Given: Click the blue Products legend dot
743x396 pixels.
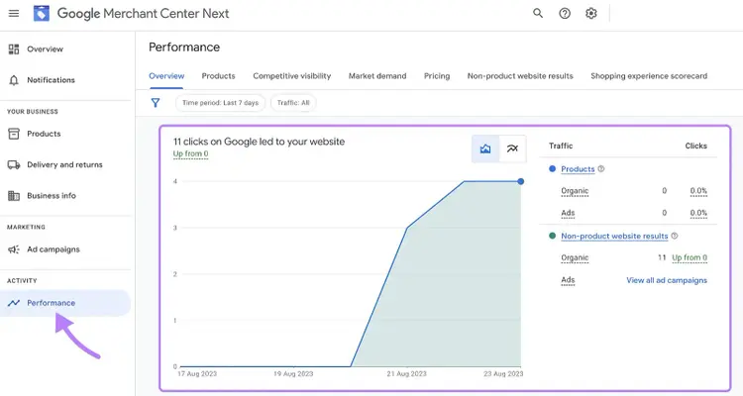Looking at the screenshot, I should (552, 168).
